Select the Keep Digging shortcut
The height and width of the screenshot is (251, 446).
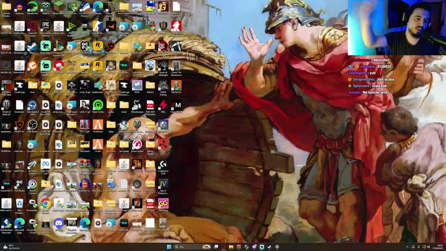176,48
